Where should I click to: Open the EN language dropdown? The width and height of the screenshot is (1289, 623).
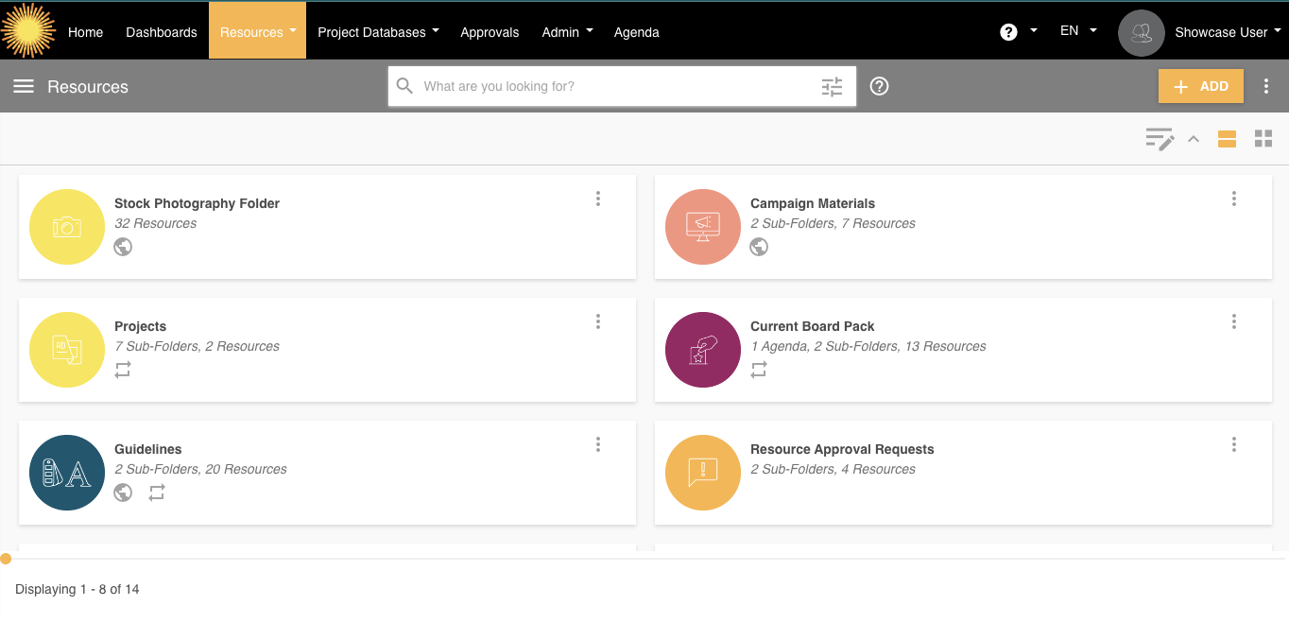tap(1078, 31)
